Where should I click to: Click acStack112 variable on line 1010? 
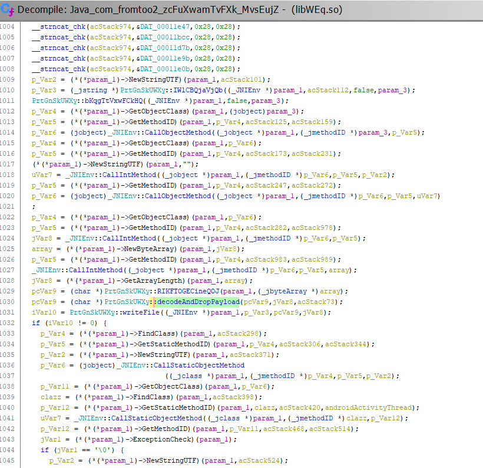(x=328, y=90)
